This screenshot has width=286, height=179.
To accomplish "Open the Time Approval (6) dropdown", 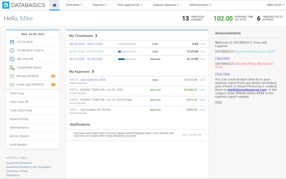I will click(130, 5).
